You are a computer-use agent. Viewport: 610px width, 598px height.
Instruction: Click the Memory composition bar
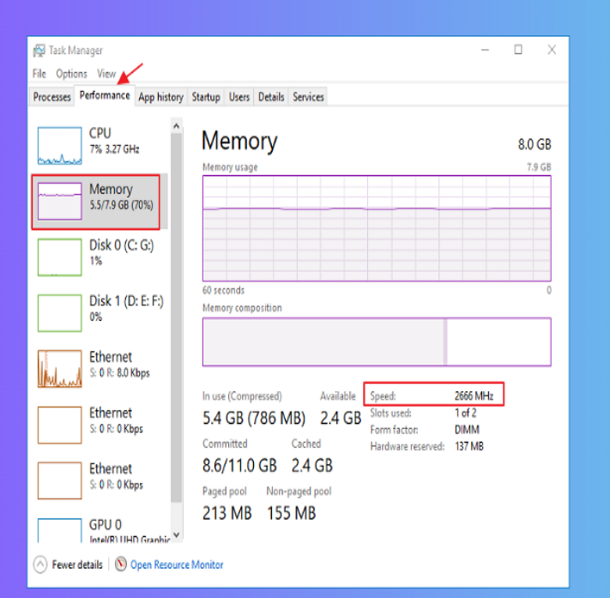click(376, 341)
